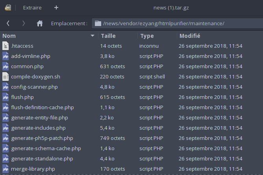This screenshot has height=175, width=263.
Task: Click the Emplacement path input field
Action: coord(177,23)
